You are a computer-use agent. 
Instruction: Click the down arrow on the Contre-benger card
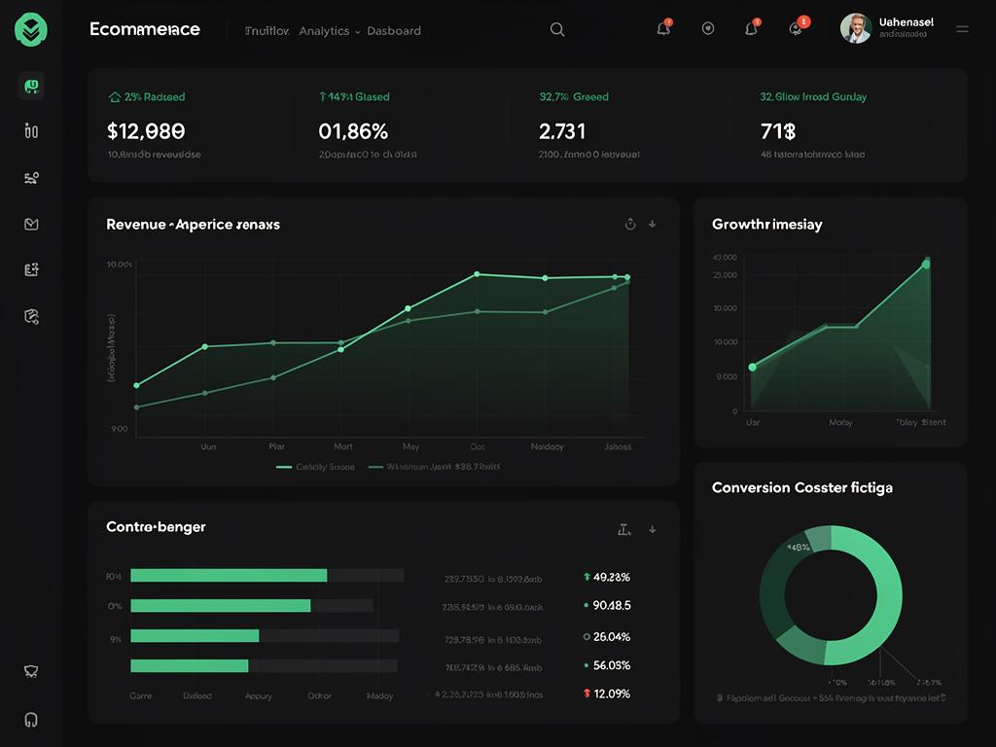point(652,529)
